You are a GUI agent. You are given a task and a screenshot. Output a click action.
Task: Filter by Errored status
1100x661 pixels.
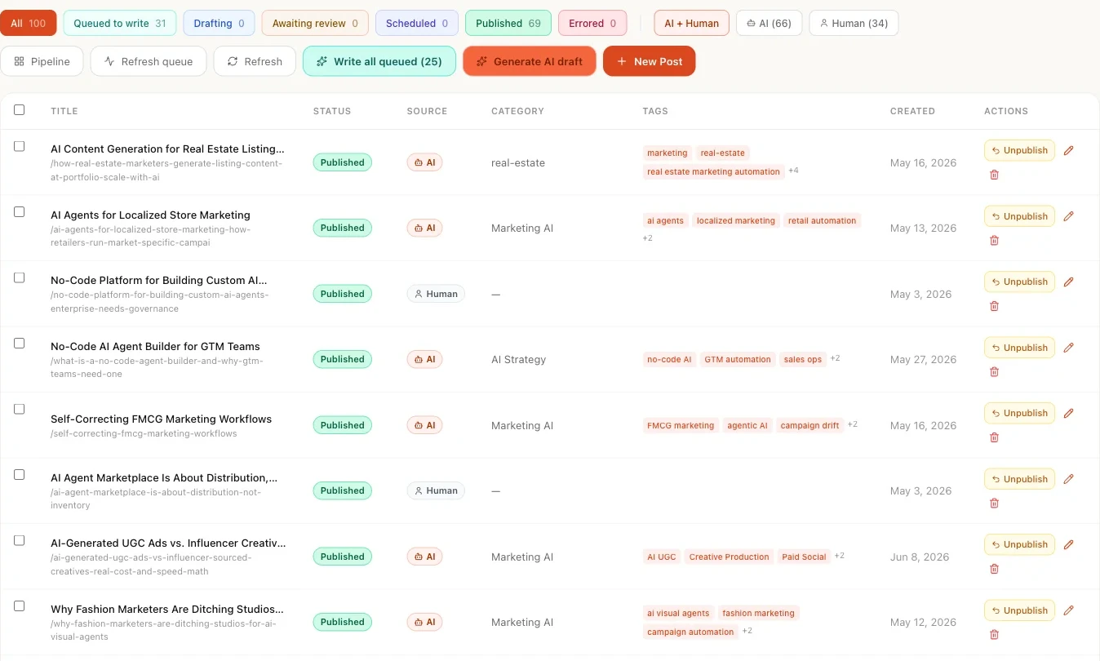pyautogui.click(x=592, y=23)
